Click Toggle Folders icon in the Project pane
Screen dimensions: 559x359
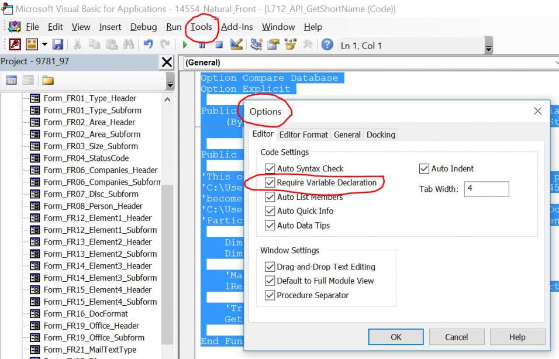[x=48, y=80]
